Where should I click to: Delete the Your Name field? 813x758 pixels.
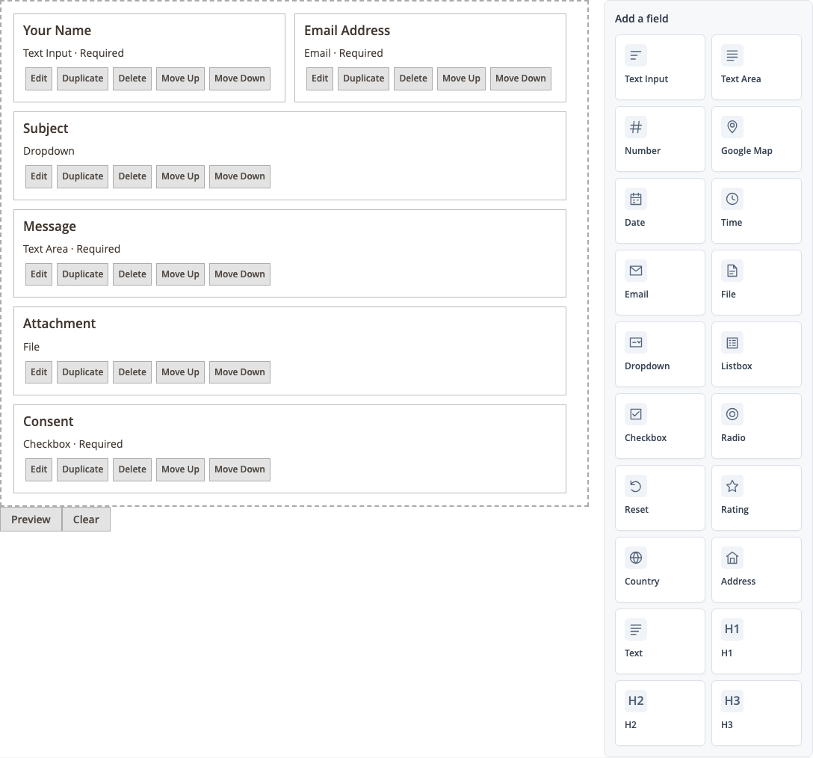point(132,78)
